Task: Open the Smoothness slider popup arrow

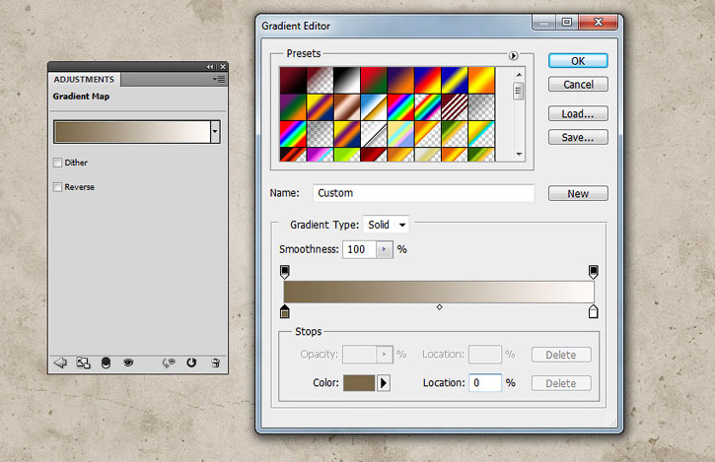Action: click(384, 249)
